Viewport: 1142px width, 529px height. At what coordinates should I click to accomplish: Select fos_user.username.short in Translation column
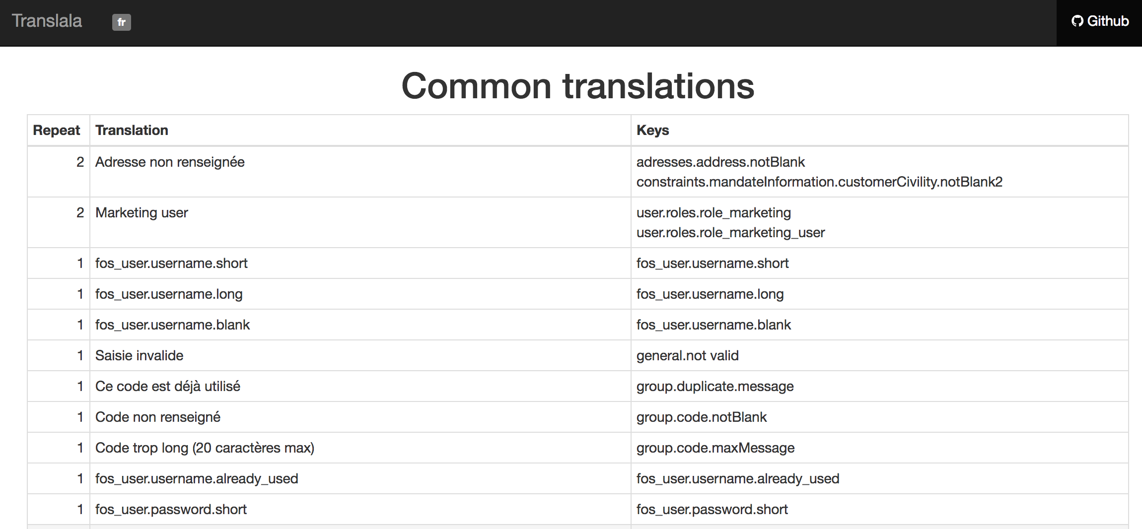[171, 264]
